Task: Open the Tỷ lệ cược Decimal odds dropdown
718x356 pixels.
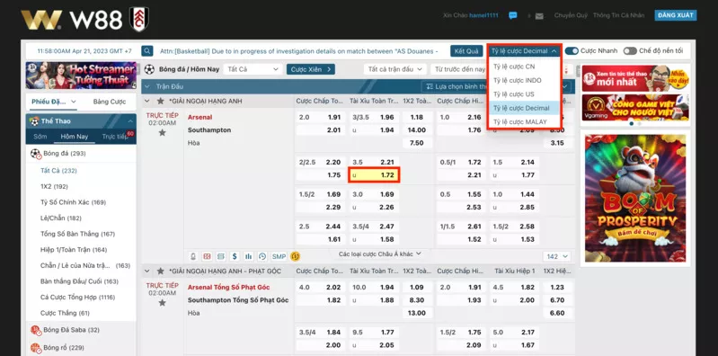Action: 524,51
